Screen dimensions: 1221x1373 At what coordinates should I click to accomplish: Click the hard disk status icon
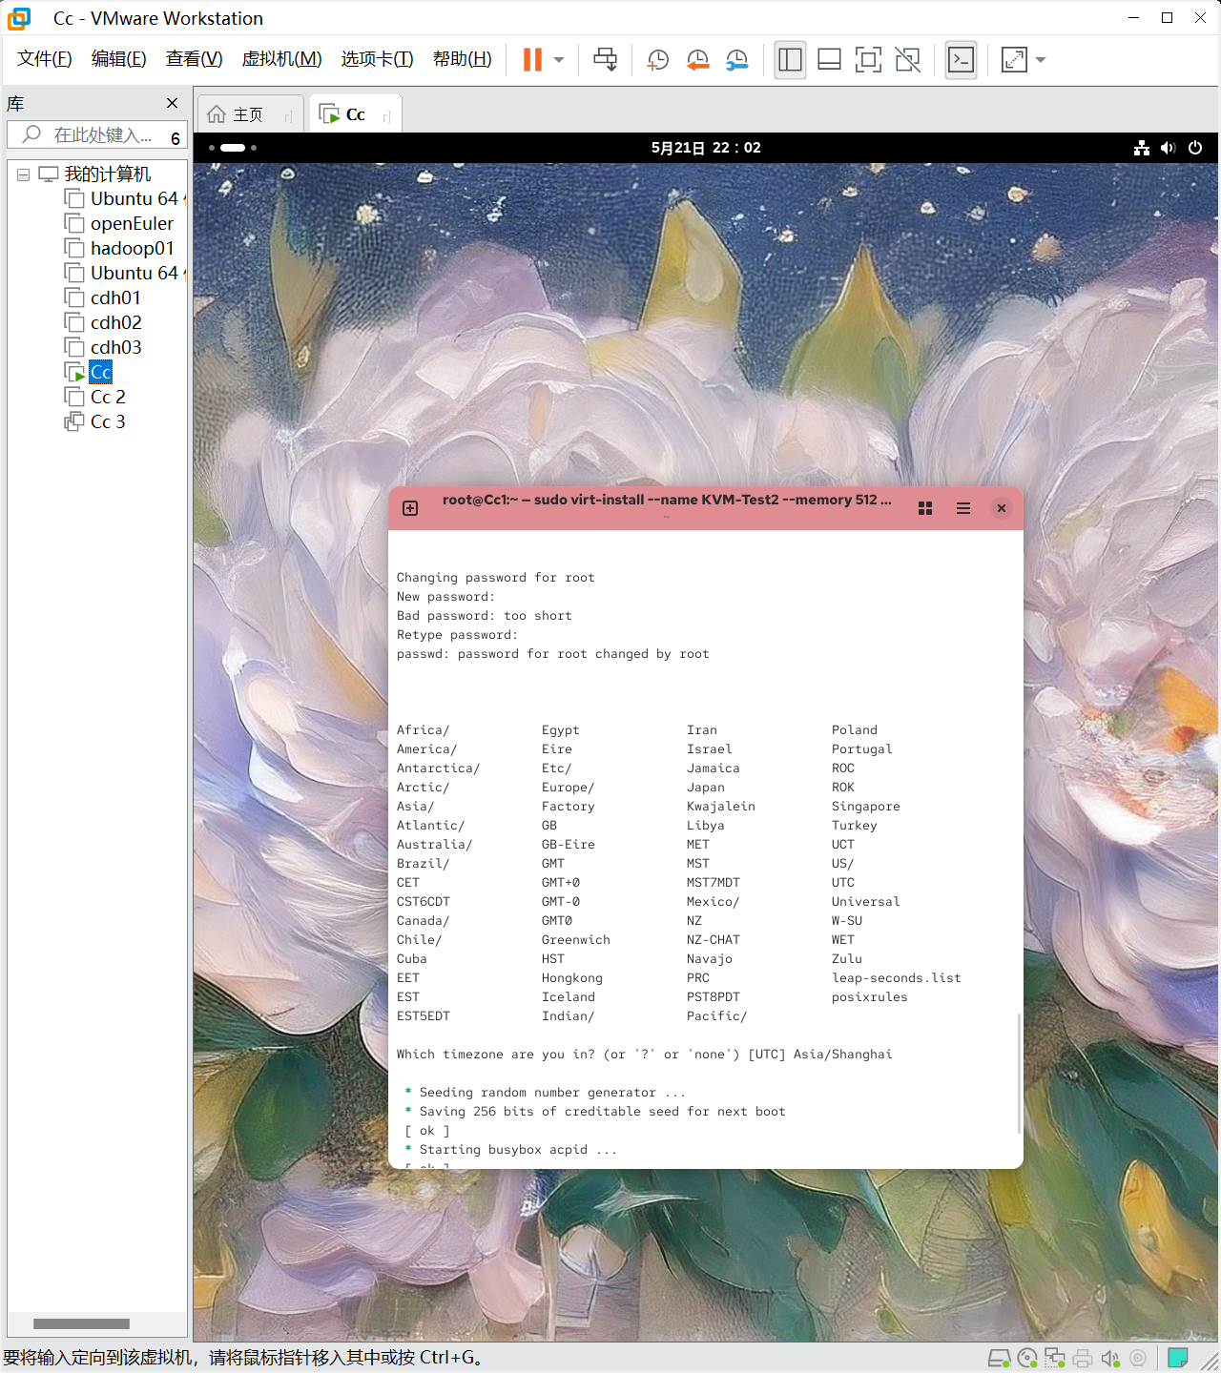coord(999,1358)
